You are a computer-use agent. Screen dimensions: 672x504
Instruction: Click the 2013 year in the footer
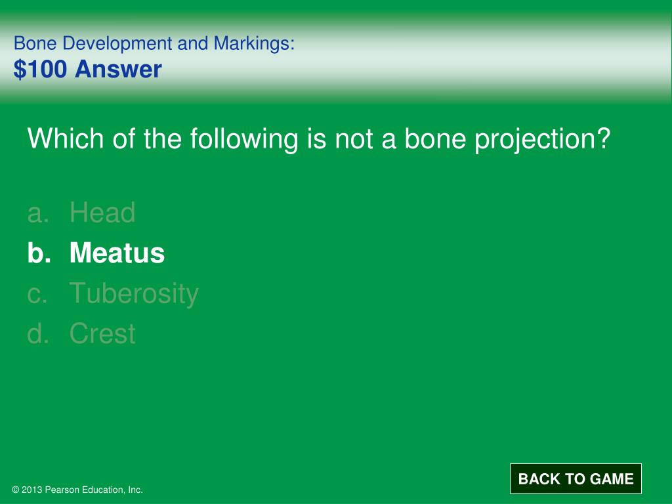pos(32,490)
